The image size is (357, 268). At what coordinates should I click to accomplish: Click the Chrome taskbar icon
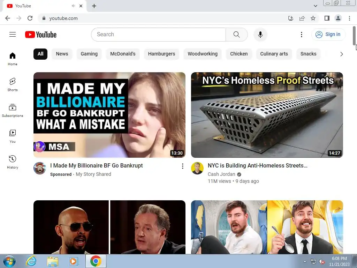[96, 261]
